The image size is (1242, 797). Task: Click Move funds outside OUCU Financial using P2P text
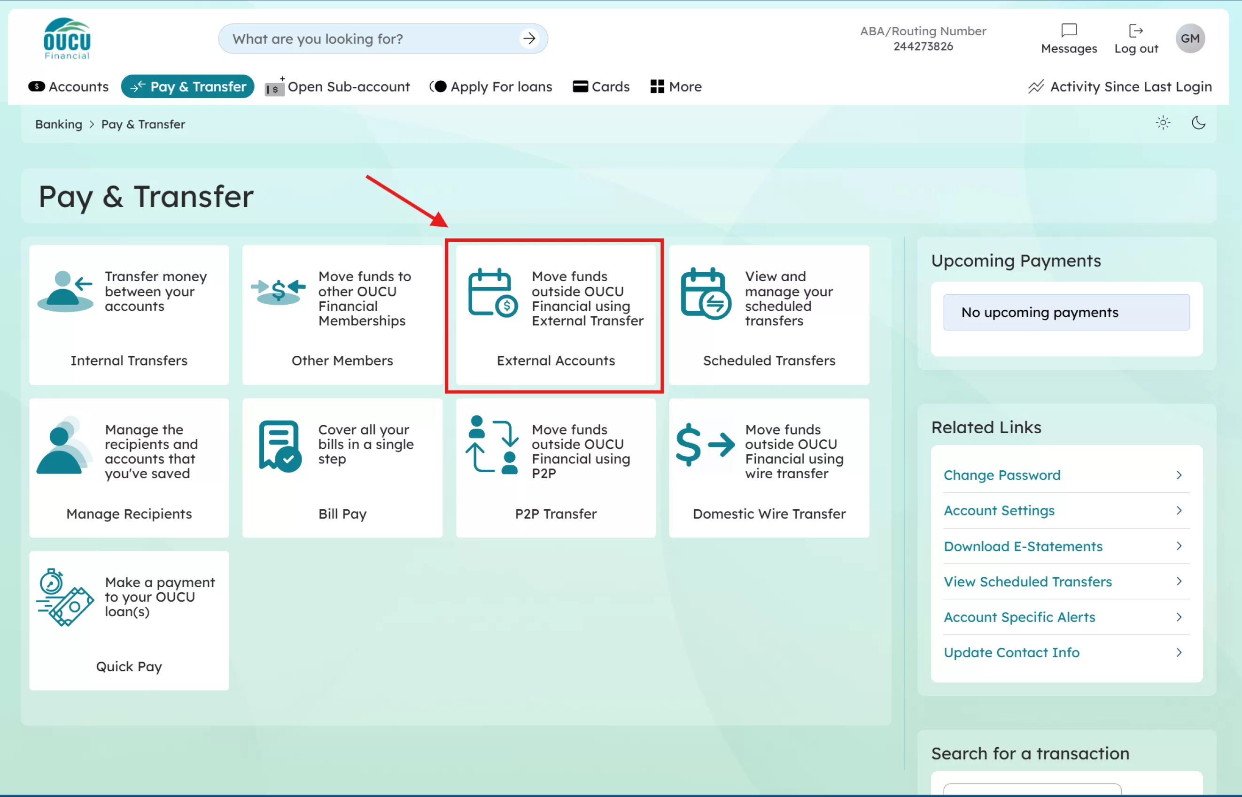point(581,451)
